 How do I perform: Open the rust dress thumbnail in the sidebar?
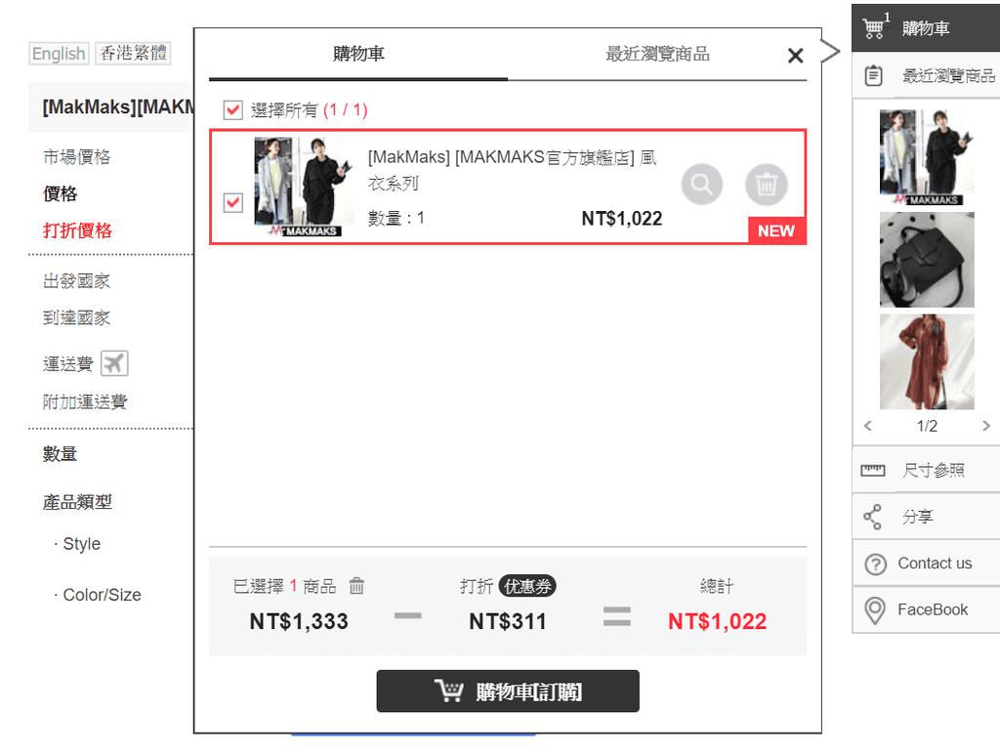pyautogui.click(x=927, y=361)
